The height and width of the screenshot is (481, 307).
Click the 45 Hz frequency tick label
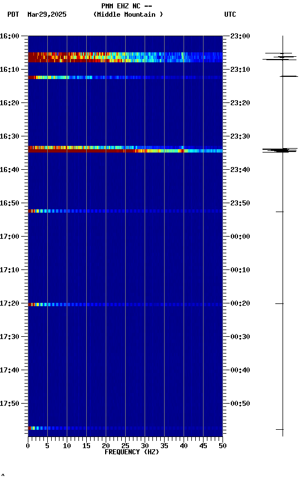coord(203,446)
